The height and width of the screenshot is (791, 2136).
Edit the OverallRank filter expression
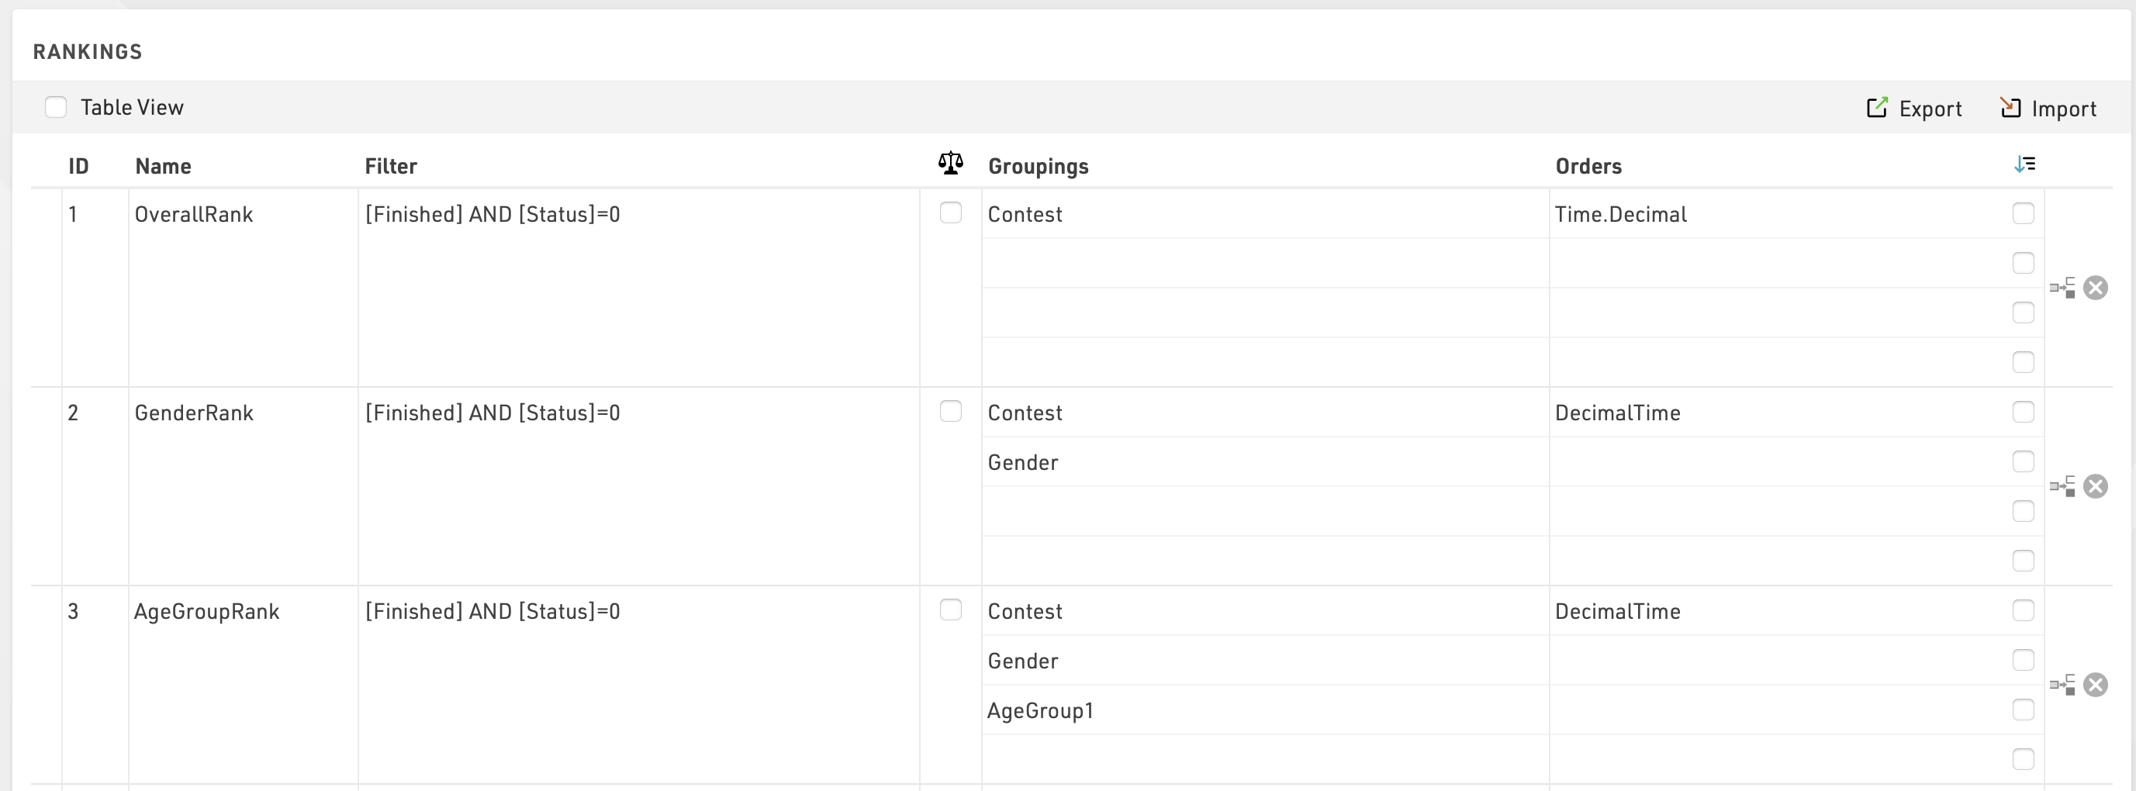[638, 215]
